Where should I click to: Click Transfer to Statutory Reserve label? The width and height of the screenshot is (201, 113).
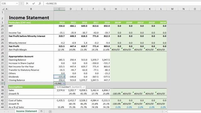(31, 70)
